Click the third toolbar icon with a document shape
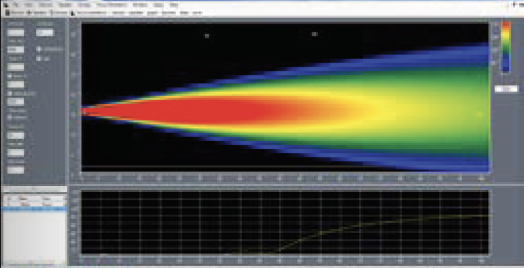Screen dimensions: 524x268 pyautogui.click(x=51, y=13)
